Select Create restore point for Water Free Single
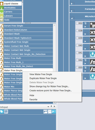 (51, 90)
